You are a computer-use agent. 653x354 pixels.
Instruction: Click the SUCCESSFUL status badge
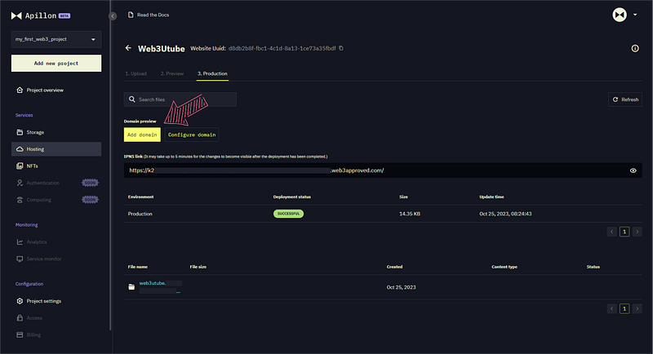289,214
